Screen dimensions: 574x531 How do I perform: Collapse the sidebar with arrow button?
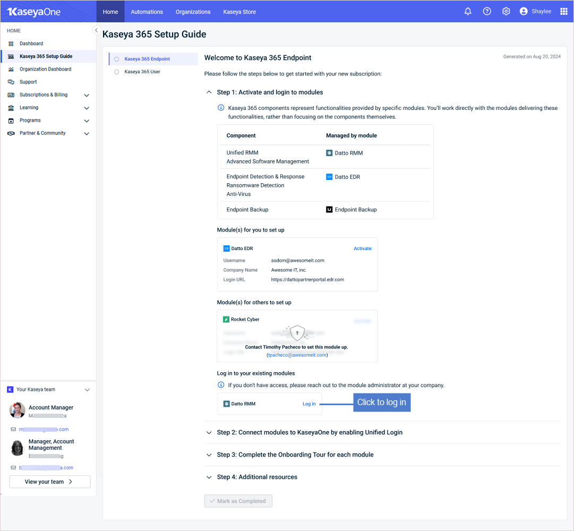pyautogui.click(x=96, y=30)
